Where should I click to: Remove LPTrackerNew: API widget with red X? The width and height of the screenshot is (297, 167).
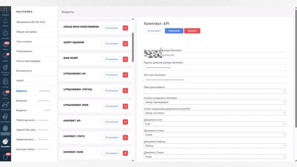pyautogui.click(x=125, y=75)
